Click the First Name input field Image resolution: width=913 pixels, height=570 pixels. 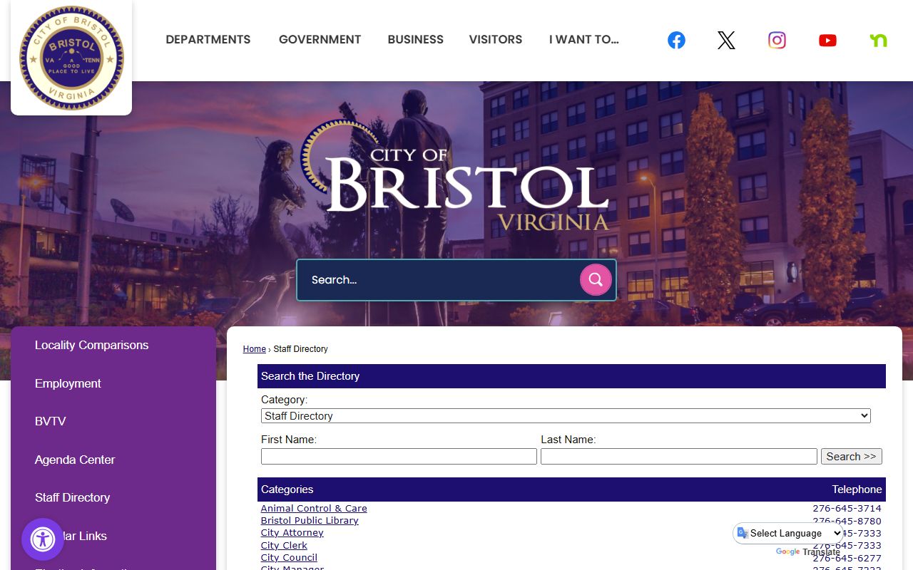pos(399,457)
